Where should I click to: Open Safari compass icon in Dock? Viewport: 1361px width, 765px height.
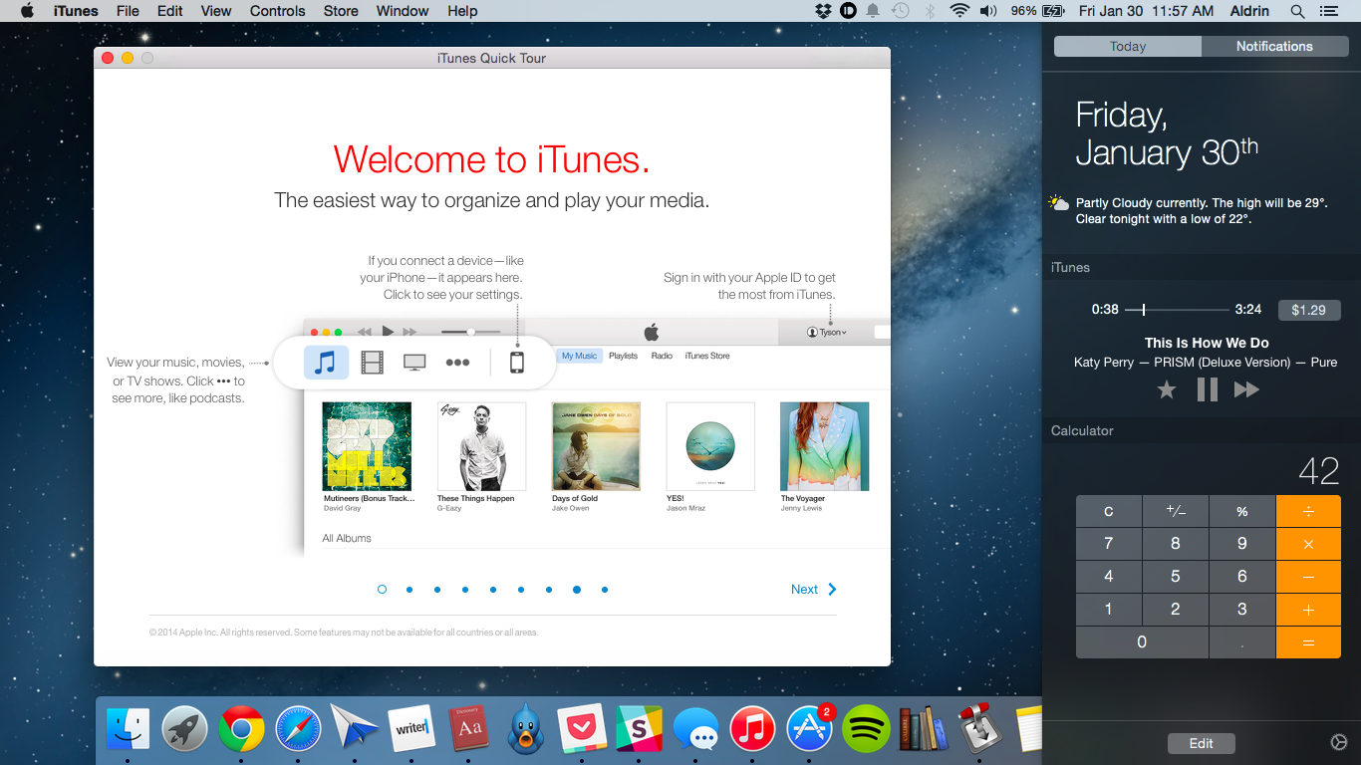point(298,729)
